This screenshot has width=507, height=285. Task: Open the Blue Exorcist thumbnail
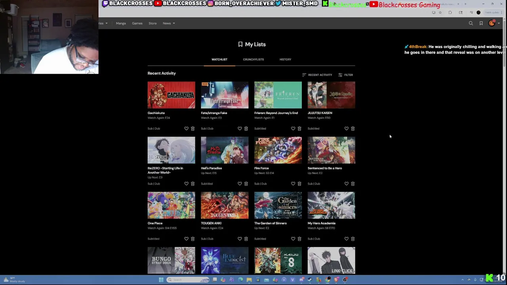coord(225,260)
